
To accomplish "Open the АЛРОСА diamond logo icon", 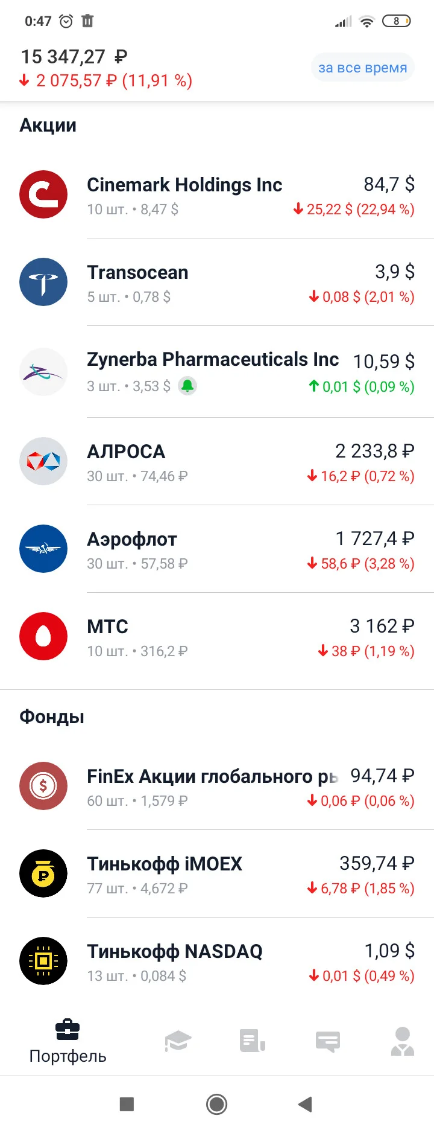I will [43, 461].
